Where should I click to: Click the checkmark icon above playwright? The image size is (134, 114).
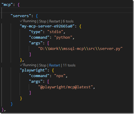point(21,65)
